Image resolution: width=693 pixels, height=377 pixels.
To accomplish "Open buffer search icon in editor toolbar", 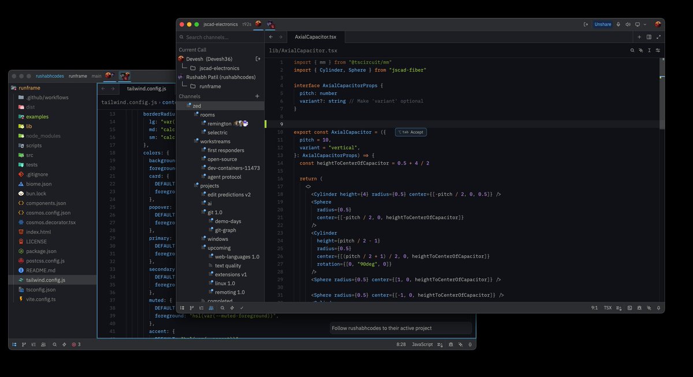I will [x=632, y=51].
